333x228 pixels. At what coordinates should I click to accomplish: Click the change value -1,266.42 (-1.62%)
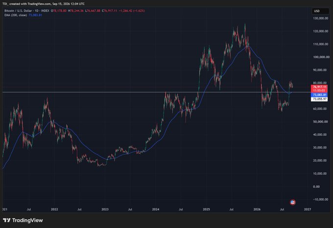[132, 11]
